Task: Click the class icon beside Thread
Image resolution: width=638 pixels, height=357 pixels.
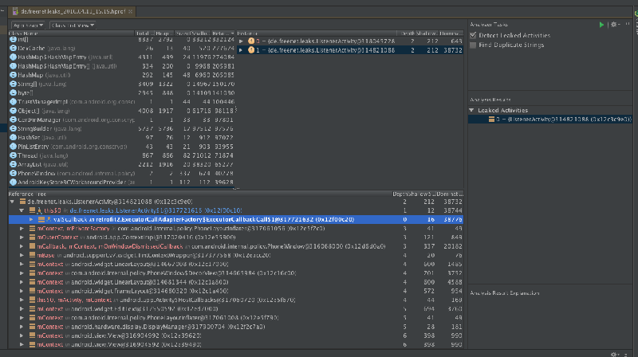Action: [x=13, y=155]
